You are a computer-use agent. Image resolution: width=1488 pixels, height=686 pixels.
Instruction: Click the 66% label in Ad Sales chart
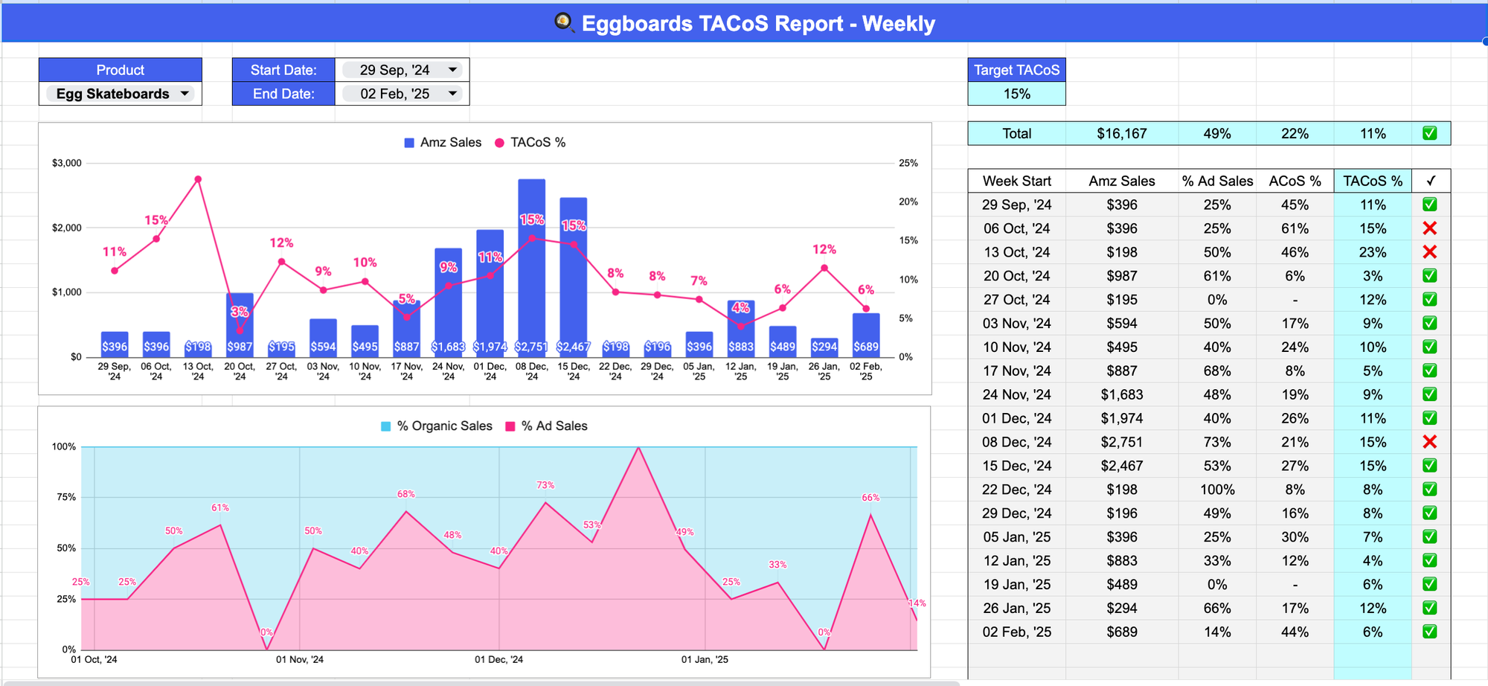[x=870, y=498]
